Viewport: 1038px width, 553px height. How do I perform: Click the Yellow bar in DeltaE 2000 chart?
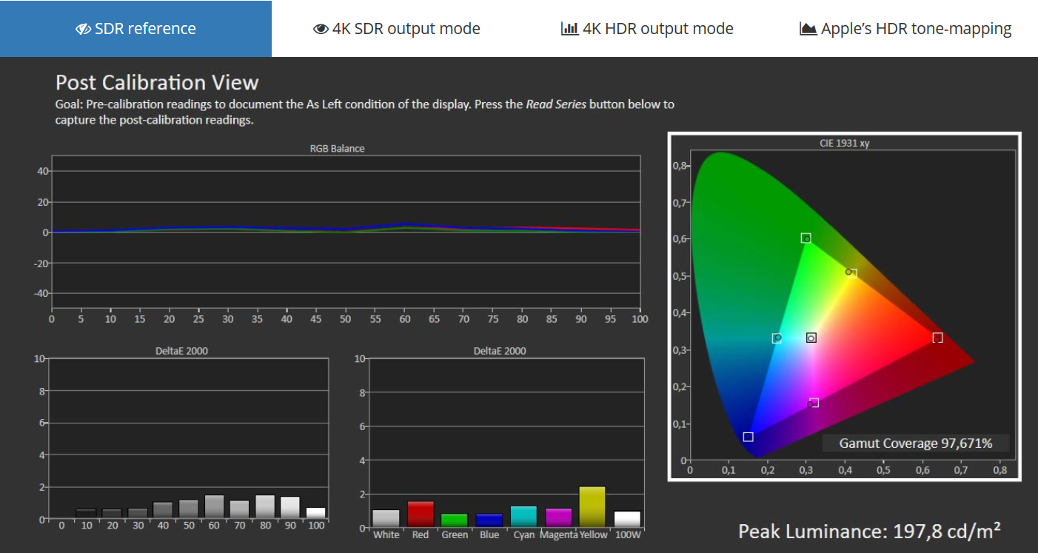tap(592, 507)
